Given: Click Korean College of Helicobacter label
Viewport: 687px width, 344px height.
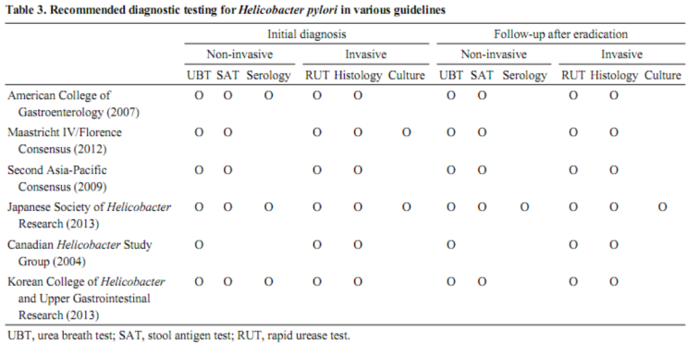Looking at the screenshot, I should (x=86, y=299).
